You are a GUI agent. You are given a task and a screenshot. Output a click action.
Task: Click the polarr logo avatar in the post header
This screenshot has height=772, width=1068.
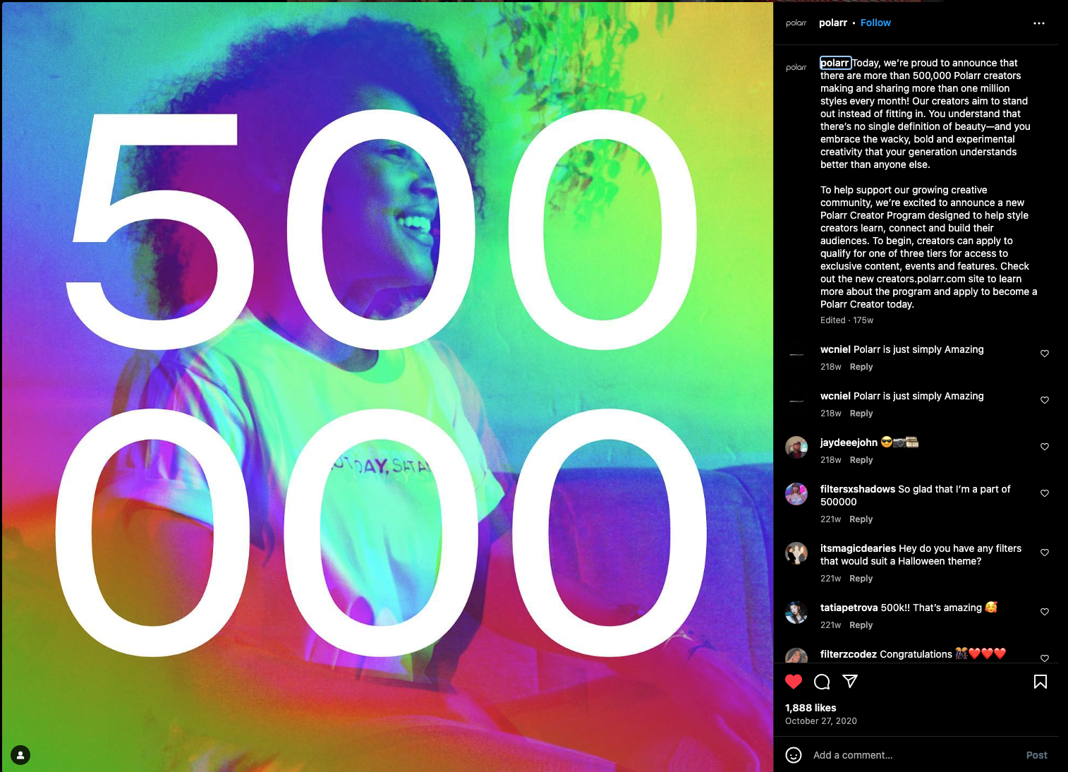(x=796, y=23)
